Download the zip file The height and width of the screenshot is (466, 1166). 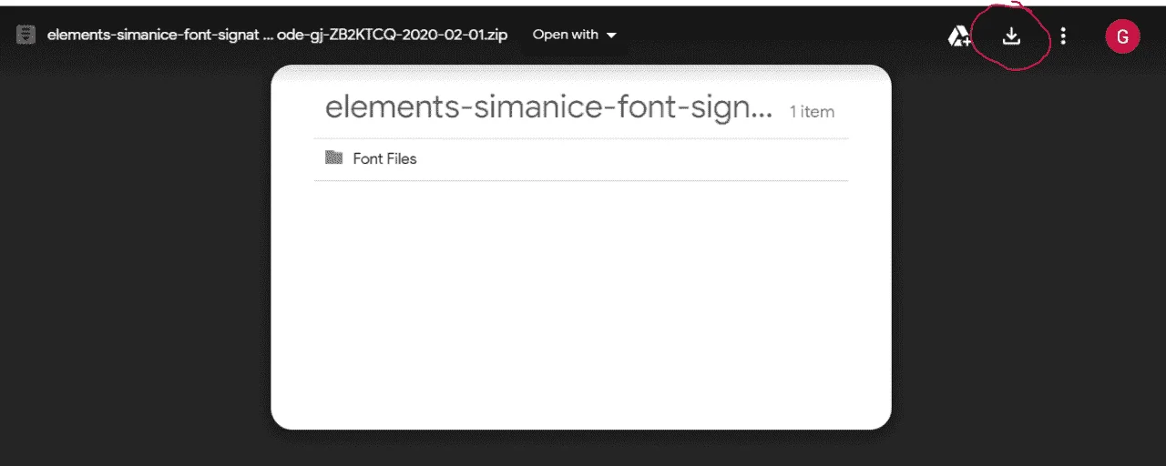[x=1011, y=36]
